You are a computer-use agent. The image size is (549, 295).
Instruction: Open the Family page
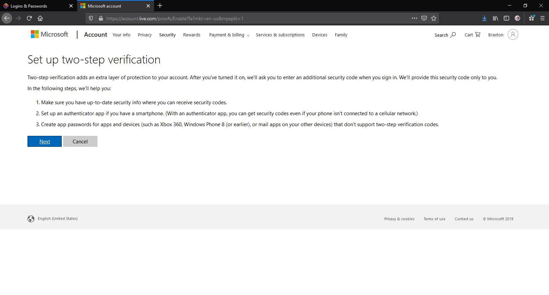(x=341, y=35)
